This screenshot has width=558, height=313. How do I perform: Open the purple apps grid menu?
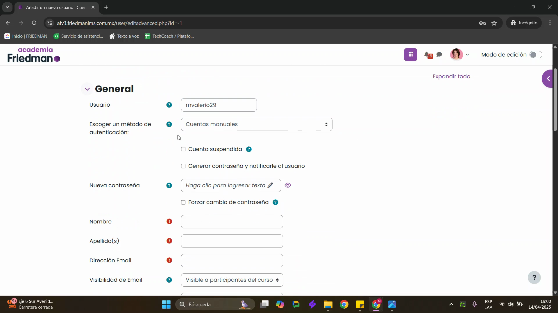coord(410,54)
